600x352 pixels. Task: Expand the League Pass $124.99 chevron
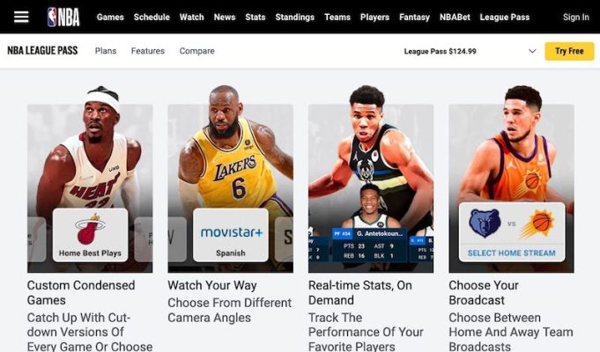coord(532,51)
